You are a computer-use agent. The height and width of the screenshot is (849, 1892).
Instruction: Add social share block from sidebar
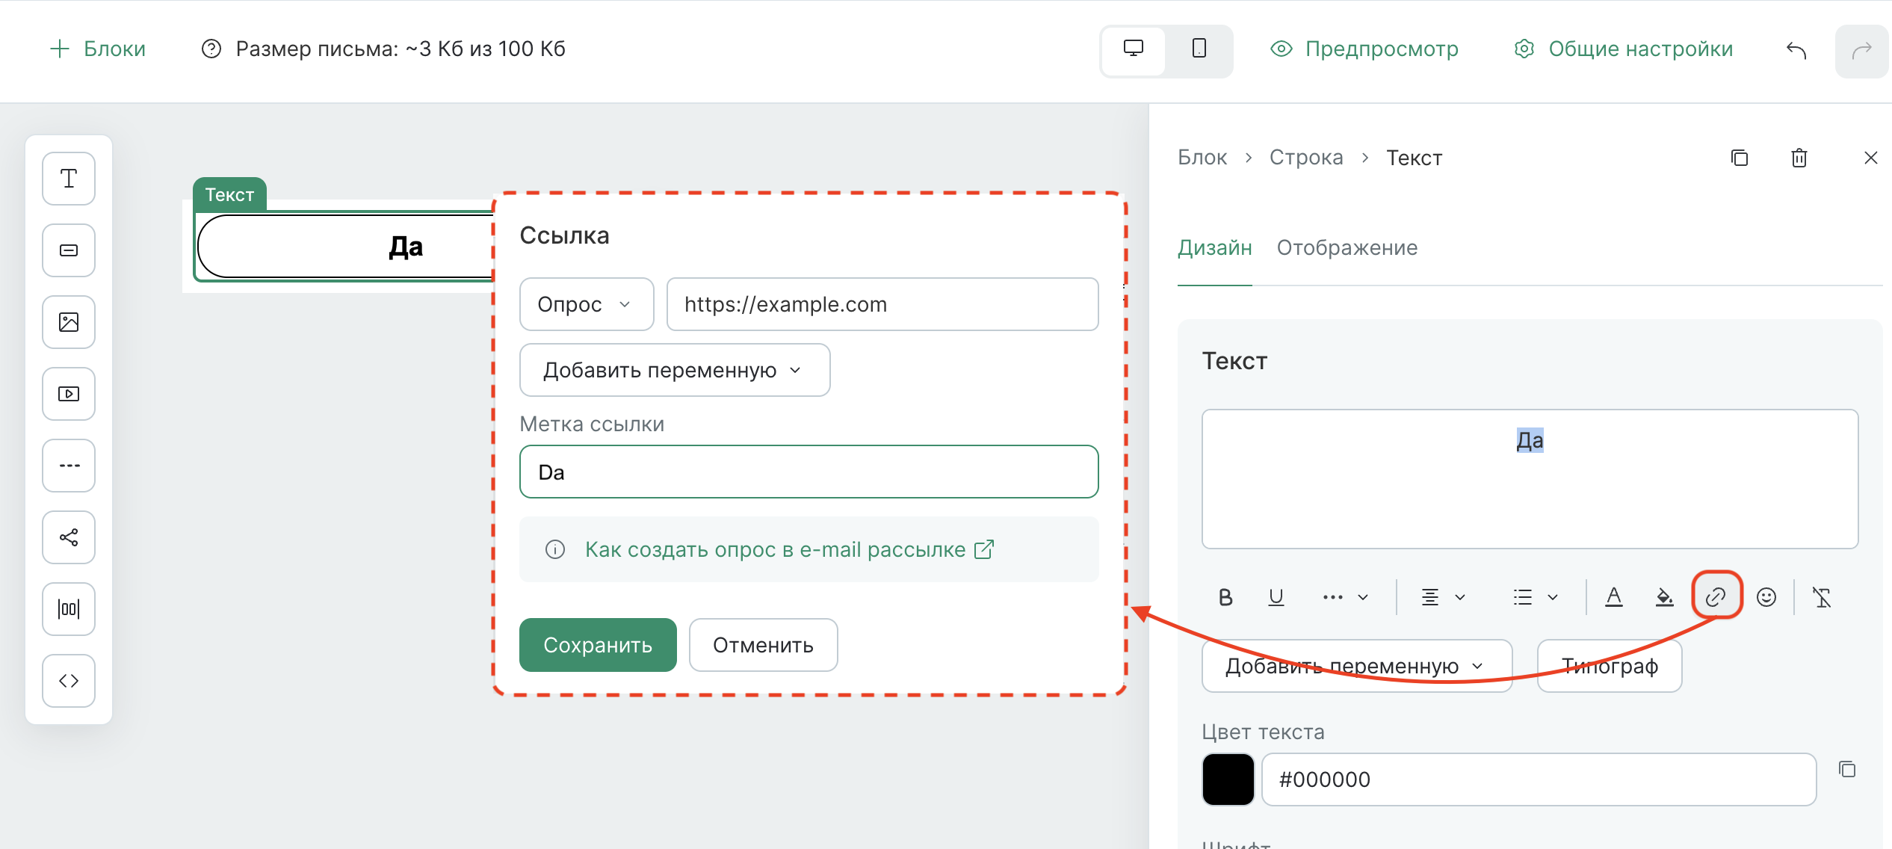click(69, 537)
